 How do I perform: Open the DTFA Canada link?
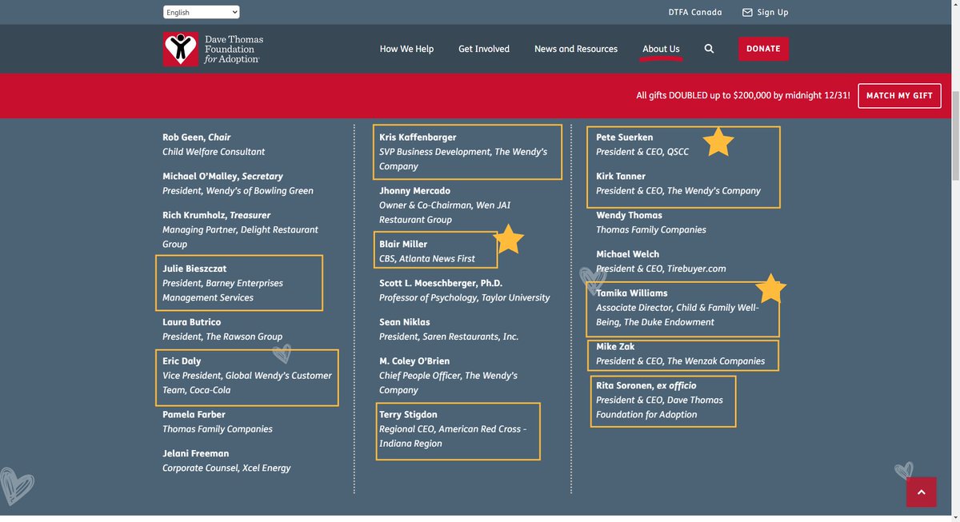[x=695, y=13]
